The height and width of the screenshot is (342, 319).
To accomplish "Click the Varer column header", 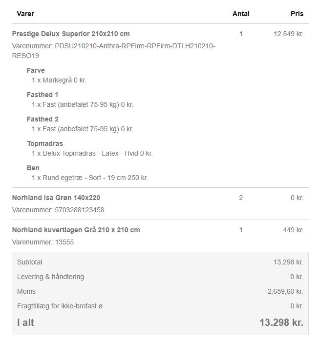I will pos(25,14).
